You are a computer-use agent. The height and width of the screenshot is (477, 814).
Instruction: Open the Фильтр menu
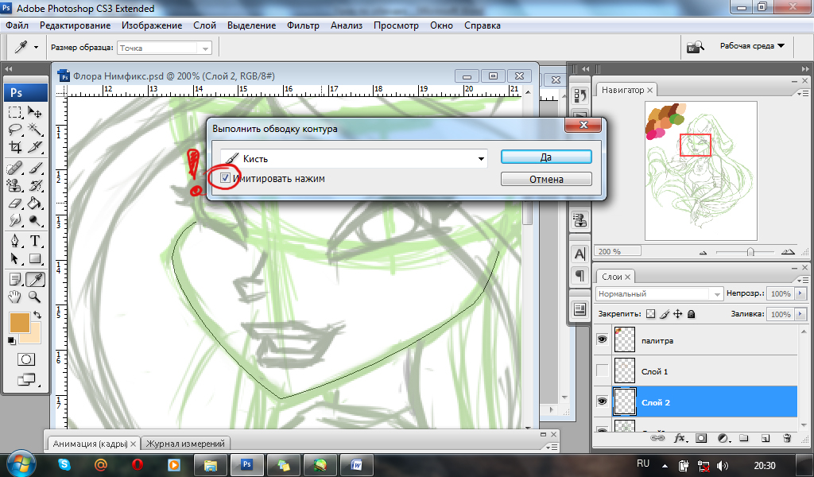tap(303, 25)
